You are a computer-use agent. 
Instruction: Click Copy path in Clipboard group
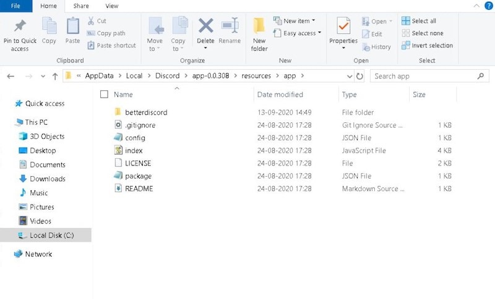pos(106,33)
